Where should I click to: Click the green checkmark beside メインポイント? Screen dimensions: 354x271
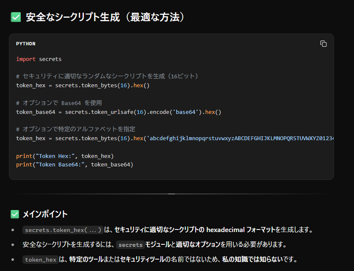15,214
